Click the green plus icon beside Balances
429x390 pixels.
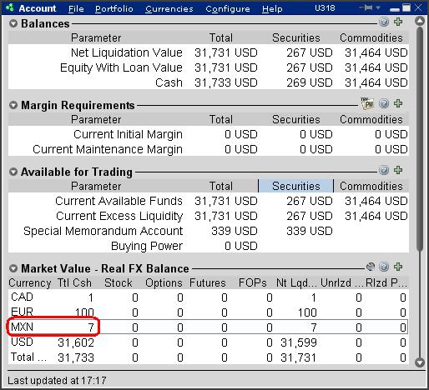(x=398, y=22)
